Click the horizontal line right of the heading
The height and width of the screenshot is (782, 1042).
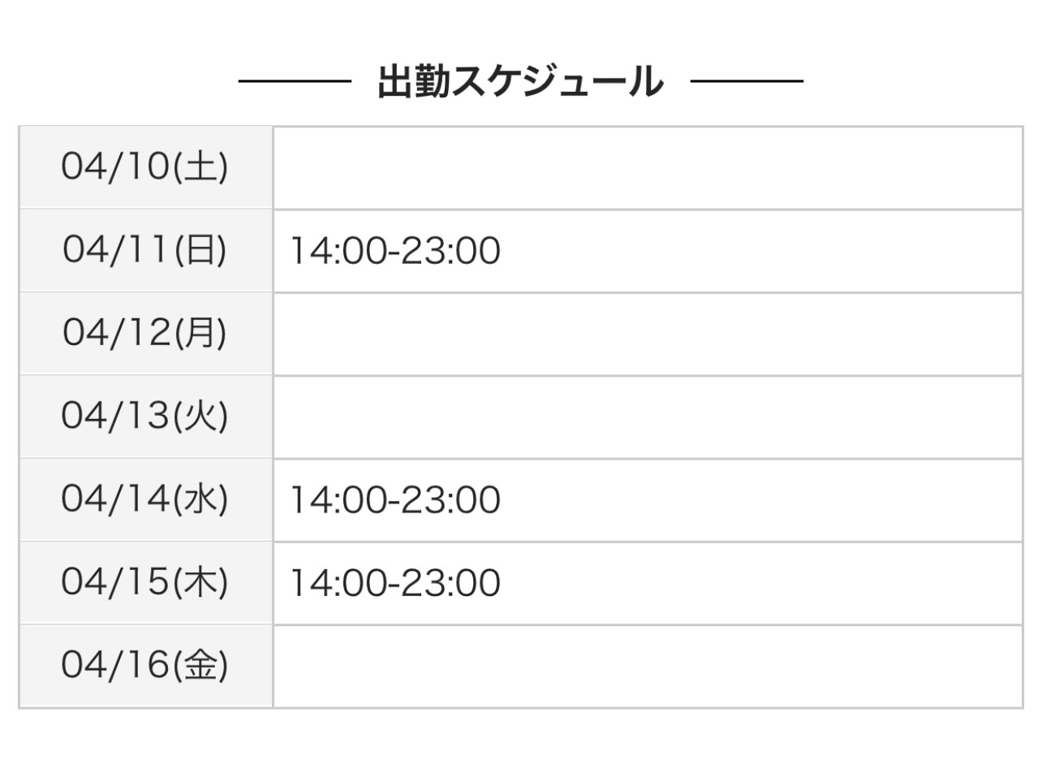[747, 81]
